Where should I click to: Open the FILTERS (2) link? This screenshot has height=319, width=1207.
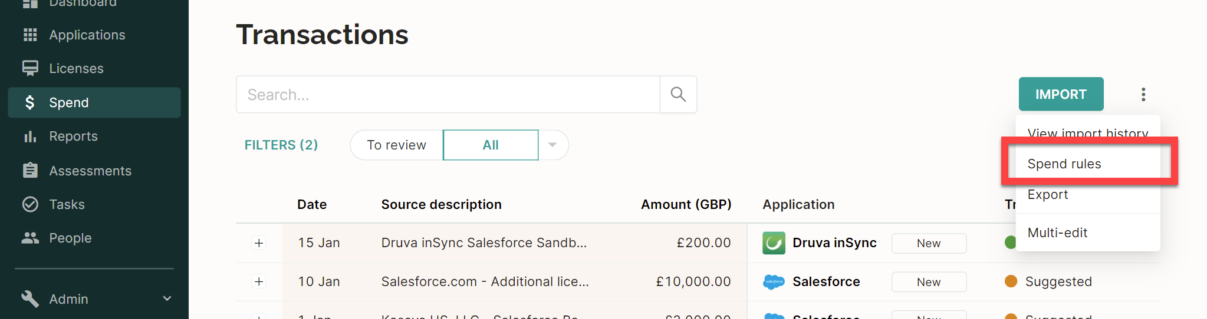click(281, 145)
